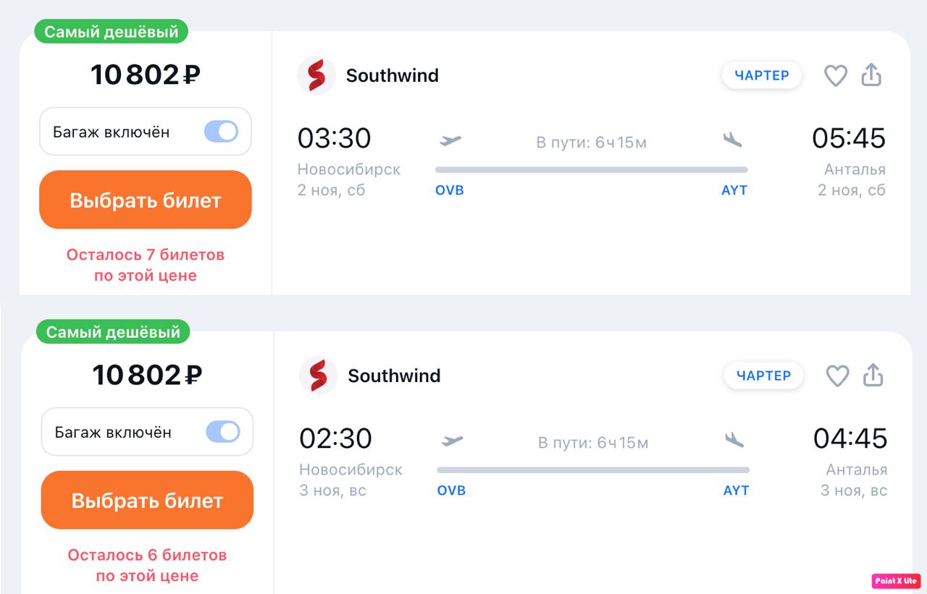The height and width of the screenshot is (594, 927).
Task: Toggle baggage included on second ticket
Action: pyautogui.click(x=222, y=432)
